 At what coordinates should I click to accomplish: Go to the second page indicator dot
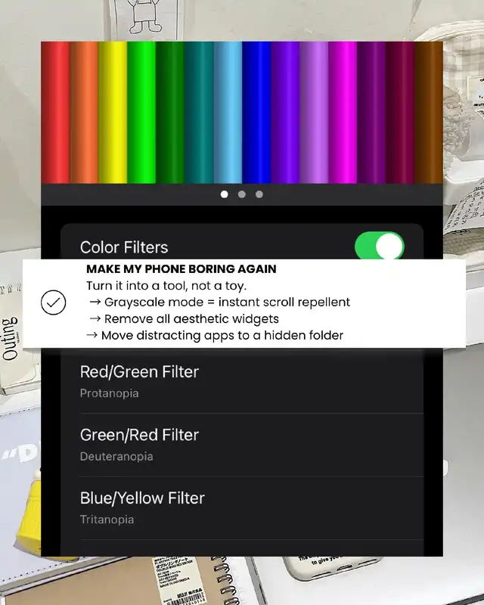[x=241, y=194]
